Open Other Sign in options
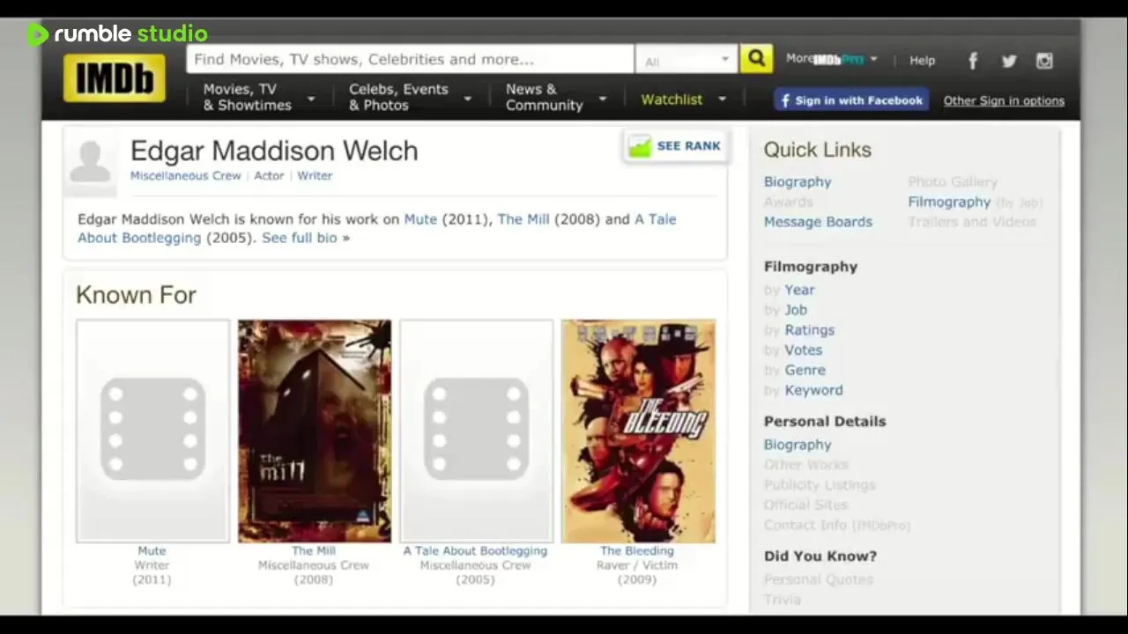Screen dimensions: 1128x634 (1004, 100)
